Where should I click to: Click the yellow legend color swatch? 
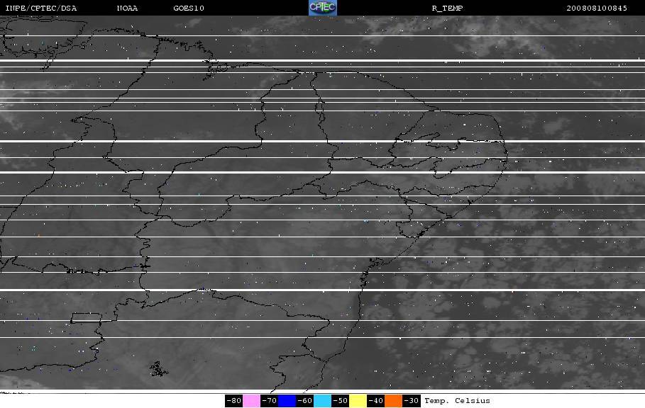click(358, 401)
